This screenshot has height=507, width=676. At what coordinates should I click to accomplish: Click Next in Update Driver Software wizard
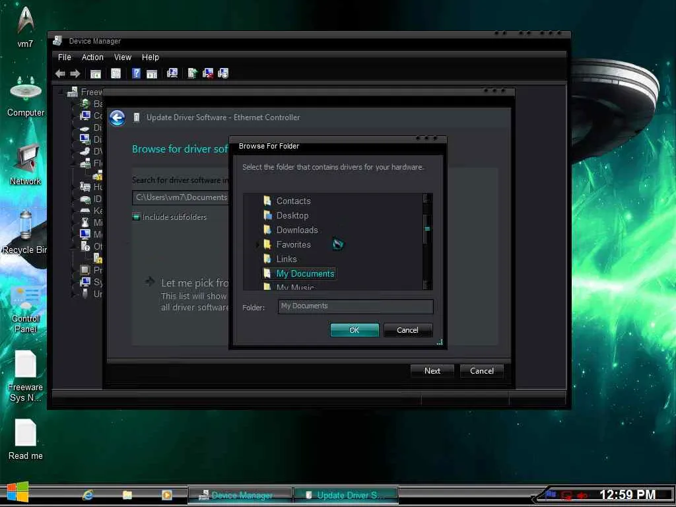(432, 371)
